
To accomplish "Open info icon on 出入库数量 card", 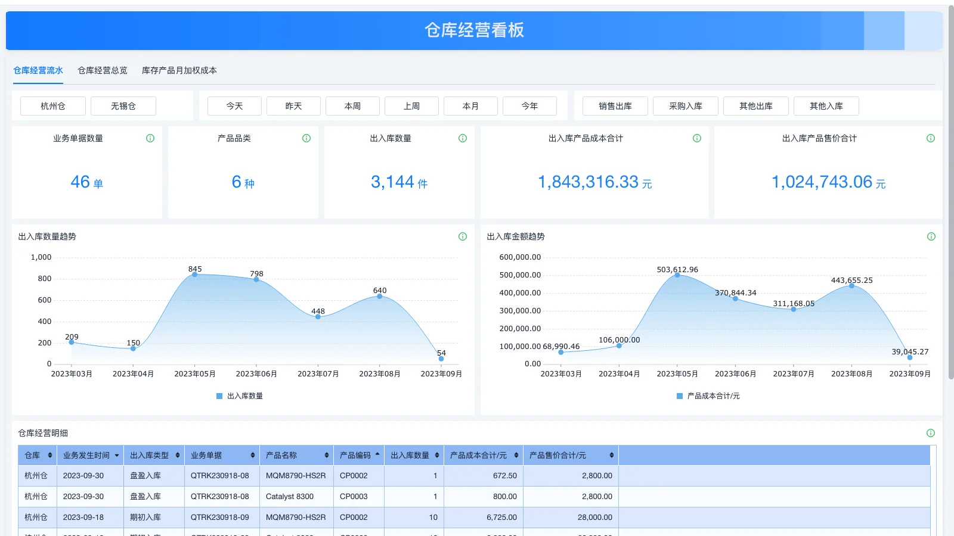I will click(463, 138).
